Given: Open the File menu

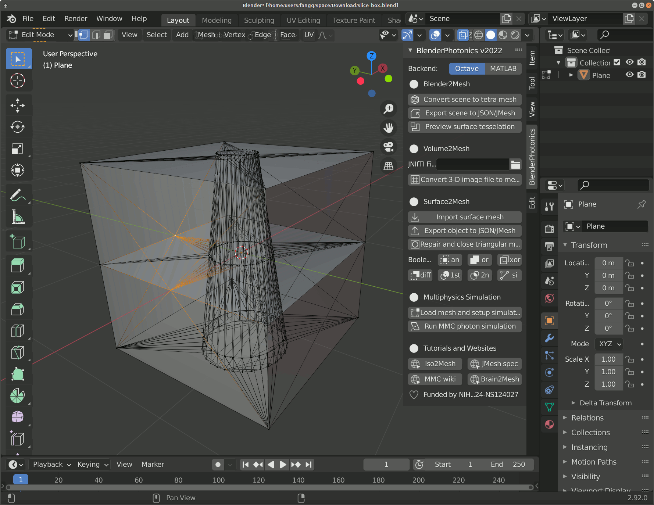Looking at the screenshot, I should [28, 19].
